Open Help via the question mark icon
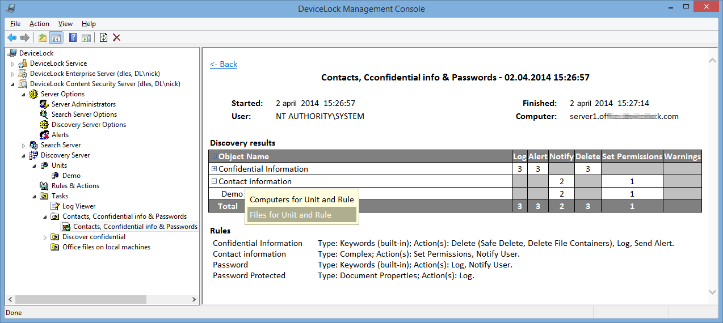Screen dimensions: 723x323 tap(73, 38)
